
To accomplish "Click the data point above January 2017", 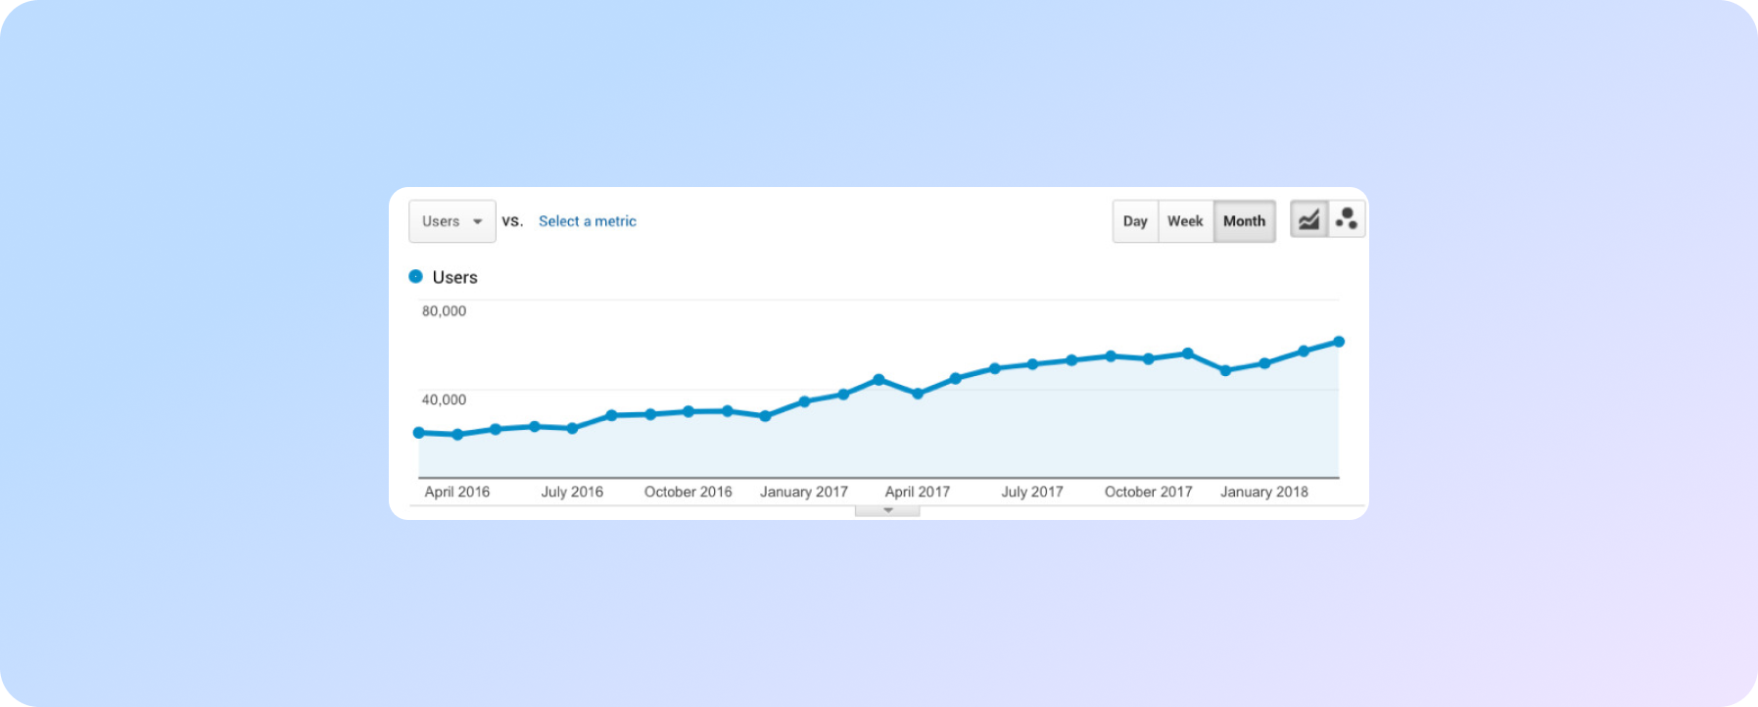I will point(804,401).
